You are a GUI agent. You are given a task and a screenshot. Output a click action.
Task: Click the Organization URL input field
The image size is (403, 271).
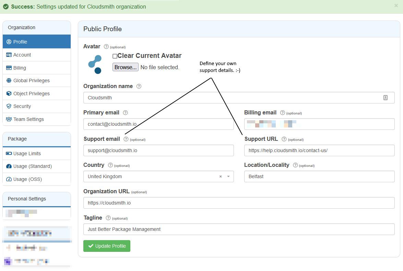pyautogui.click(x=239, y=203)
